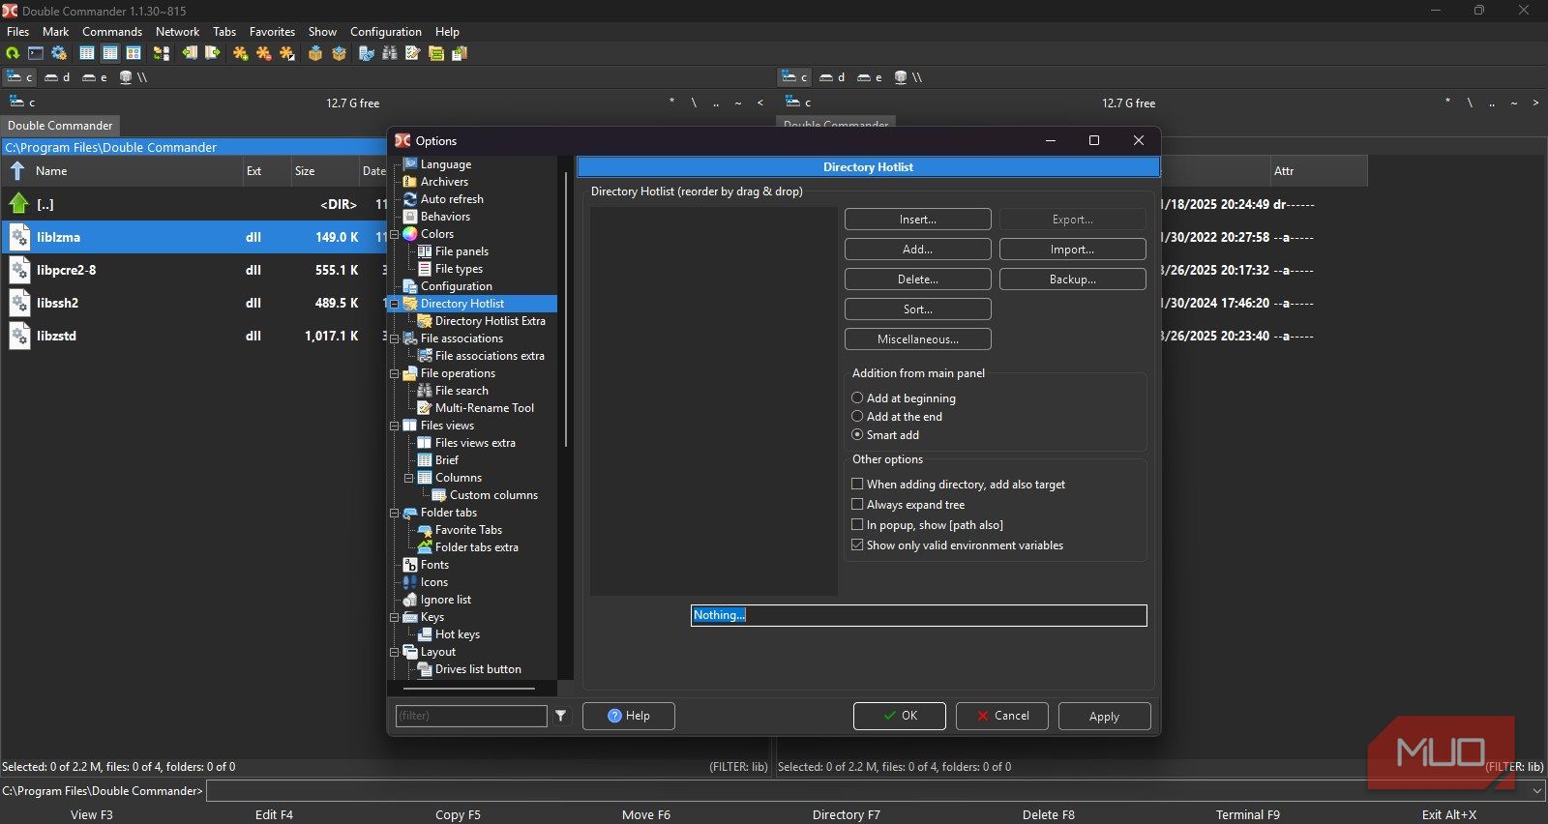Open the terminal icon in toolbar

[x=36, y=53]
